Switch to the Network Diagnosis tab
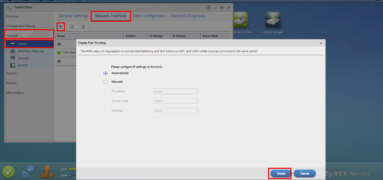 click(188, 16)
